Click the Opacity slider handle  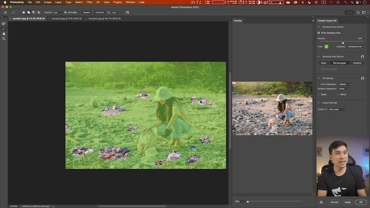pyautogui.click(x=343, y=43)
